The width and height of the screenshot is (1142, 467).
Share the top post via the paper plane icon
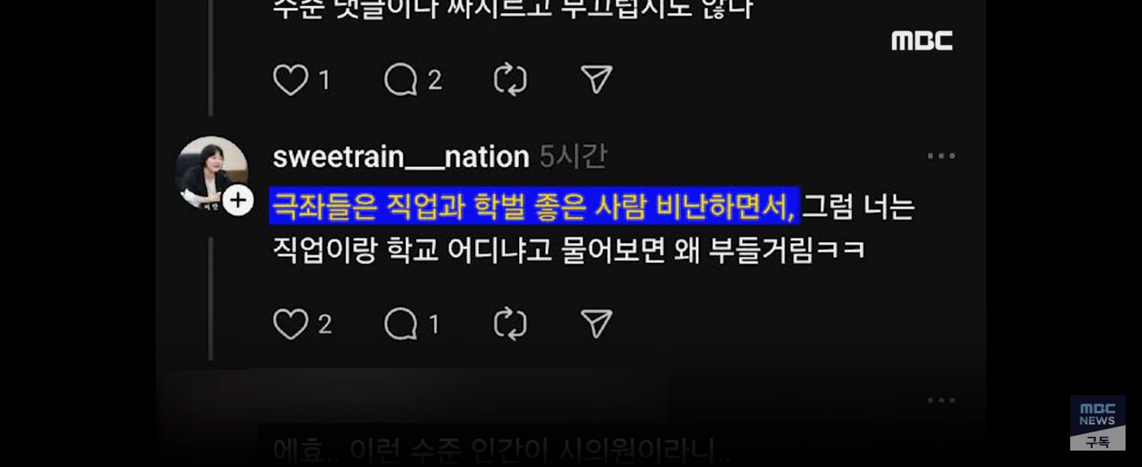point(597,80)
